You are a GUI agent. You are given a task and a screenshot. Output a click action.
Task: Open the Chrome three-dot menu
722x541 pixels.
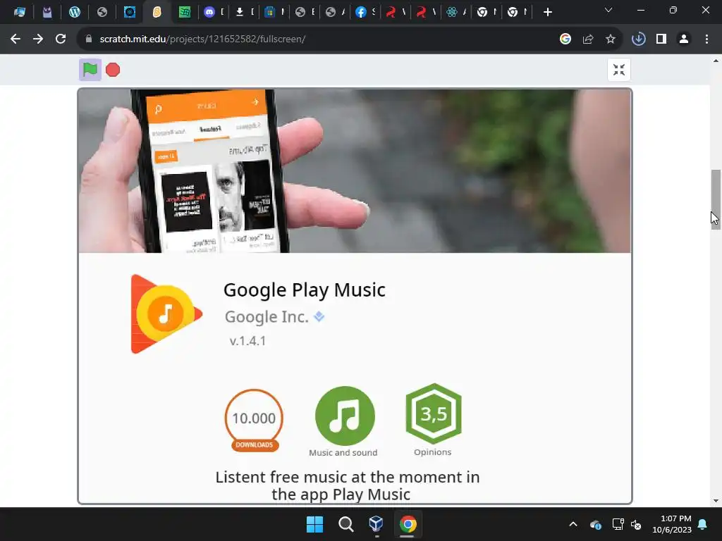[x=706, y=39]
